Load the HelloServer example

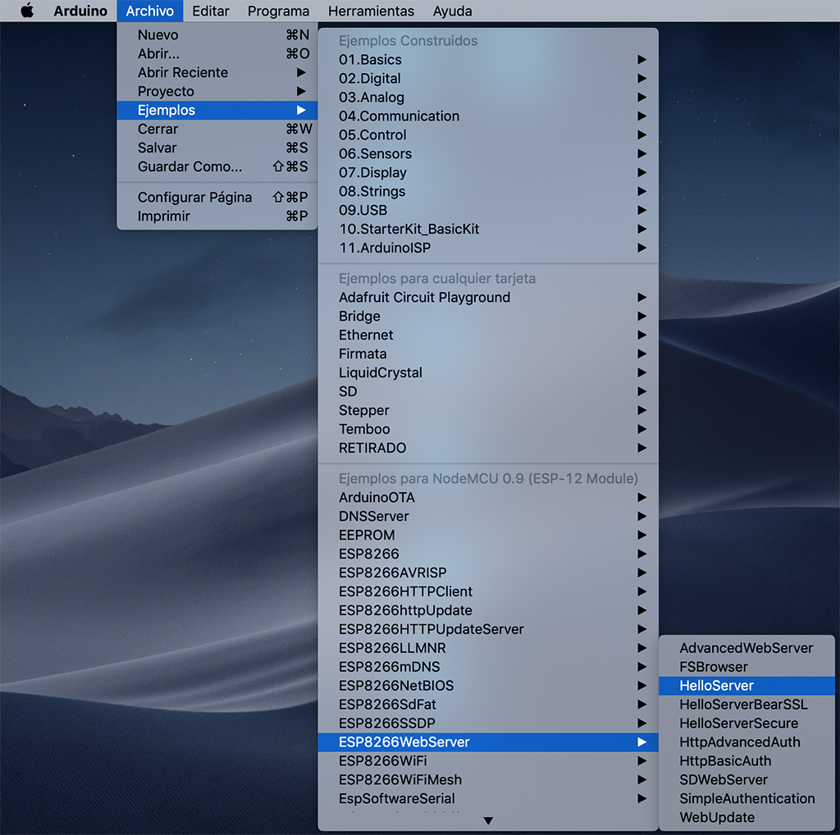pos(746,686)
